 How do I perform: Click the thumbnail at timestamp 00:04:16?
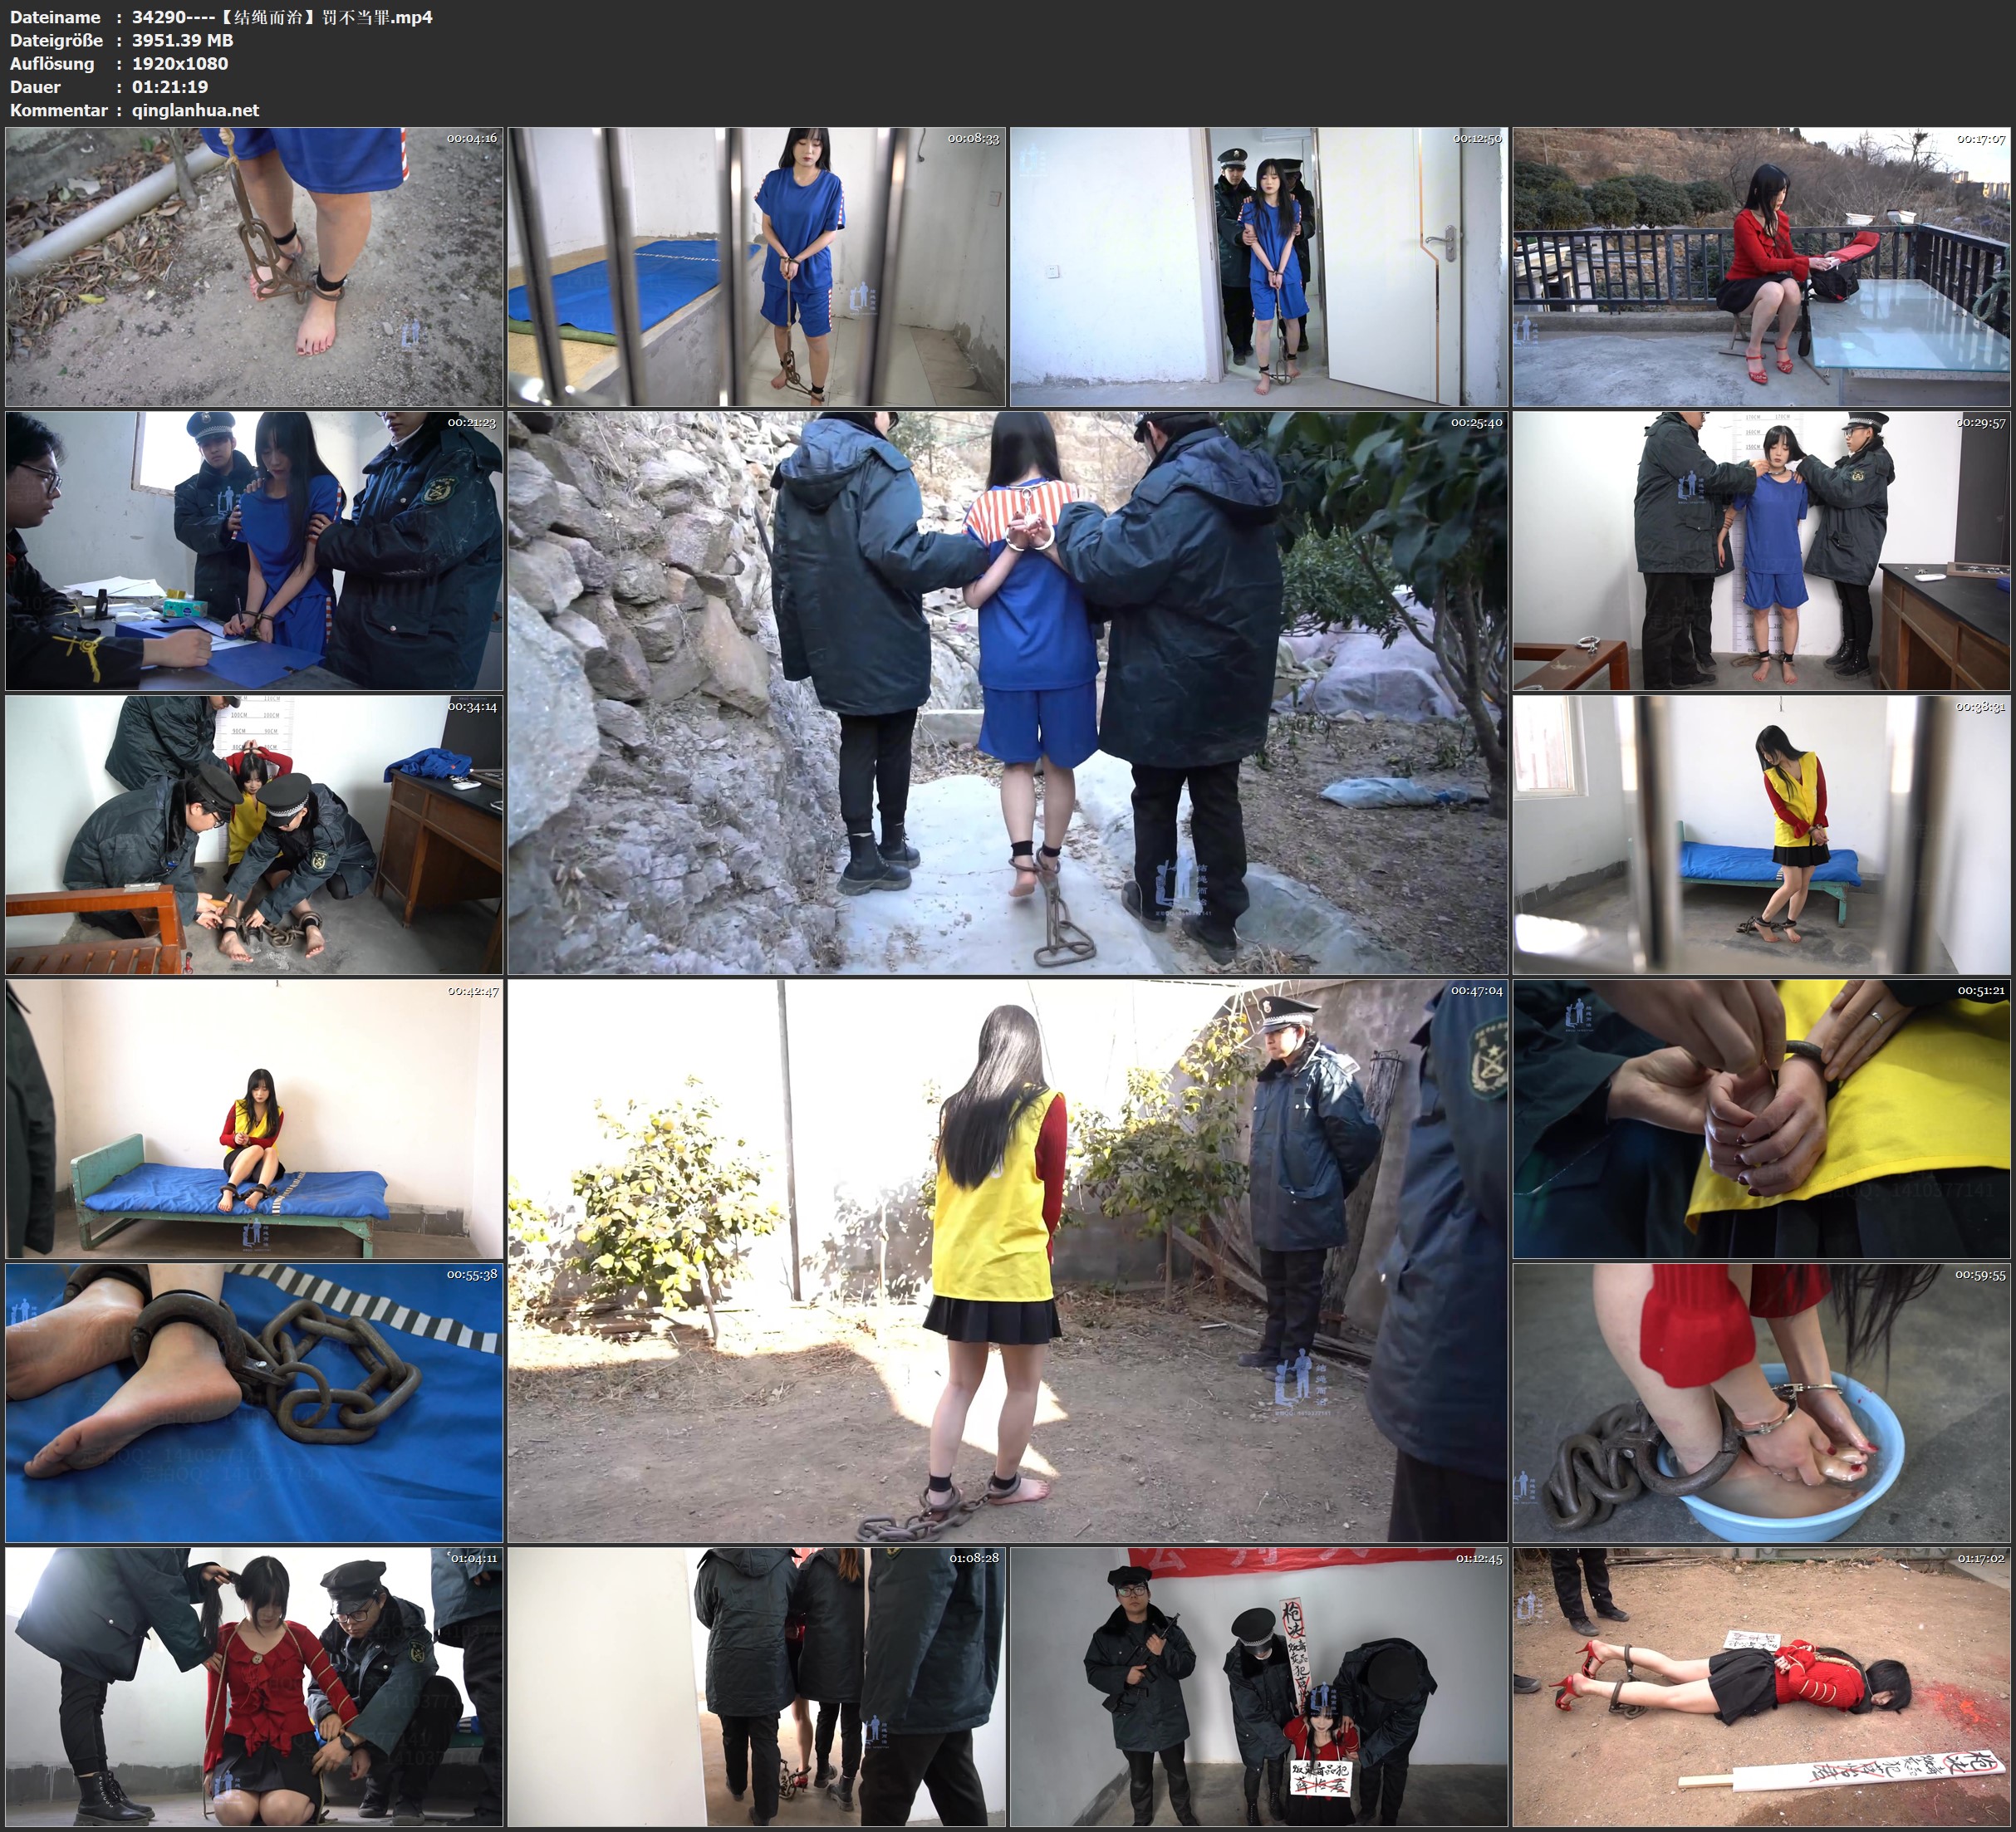[x=254, y=266]
